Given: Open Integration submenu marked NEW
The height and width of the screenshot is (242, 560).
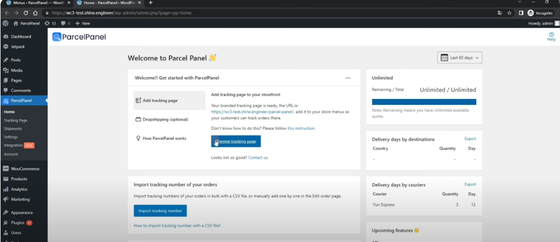Looking at the screenshot, I should (x=19, y=145).
